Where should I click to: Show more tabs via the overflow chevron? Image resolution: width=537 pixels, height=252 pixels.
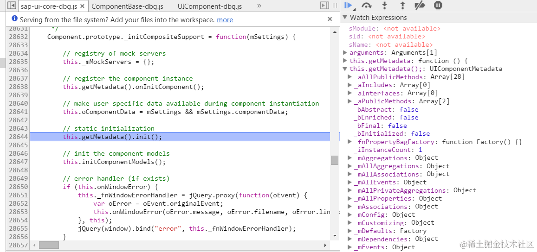pyautogui.click(x=259, y=6)
